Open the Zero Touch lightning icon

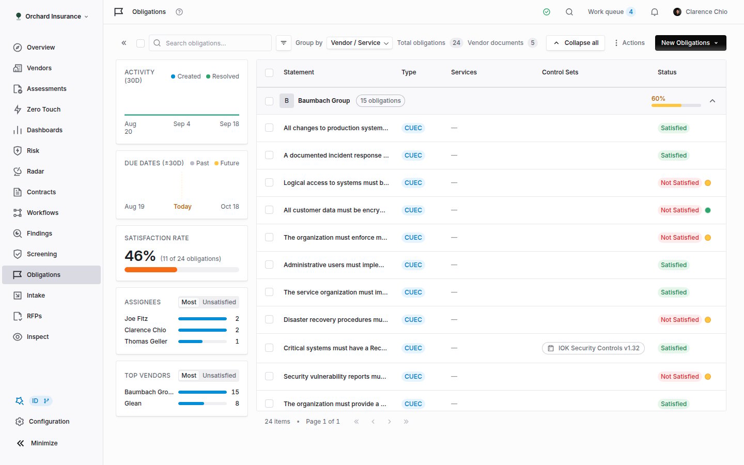click(18, 110)
